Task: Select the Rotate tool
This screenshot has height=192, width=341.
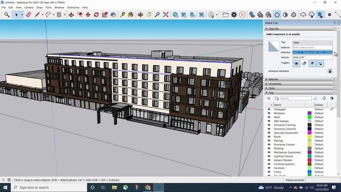Action: pos(96,14)
